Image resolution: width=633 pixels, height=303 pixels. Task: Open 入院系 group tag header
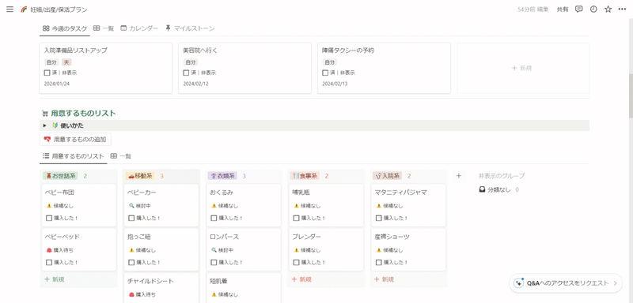387,176
